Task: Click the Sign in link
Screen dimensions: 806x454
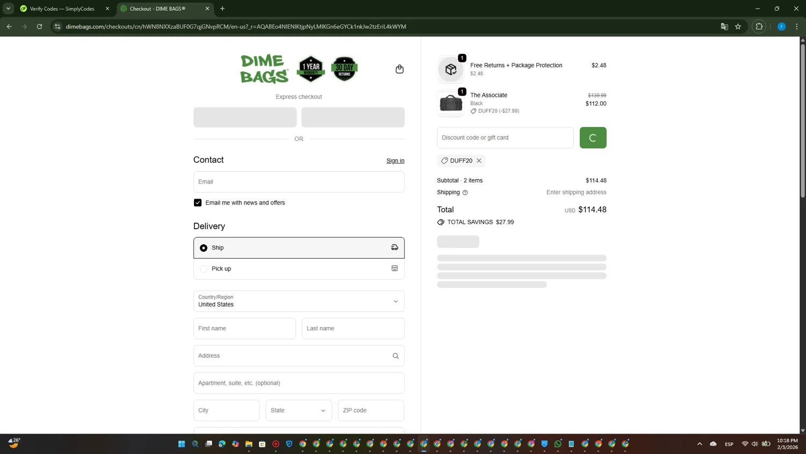Action: [x=395, y=161]
